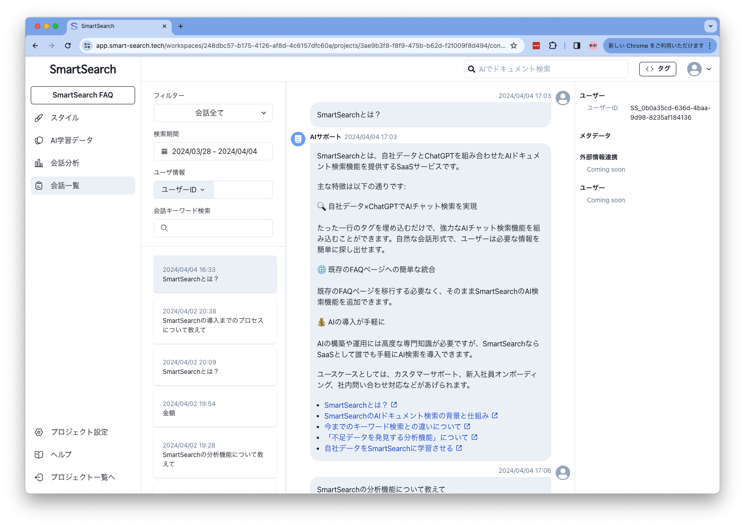The width and height of the screenshot is (745, 527).
Task: Click the SmartSearch logo
Action: 83,69
